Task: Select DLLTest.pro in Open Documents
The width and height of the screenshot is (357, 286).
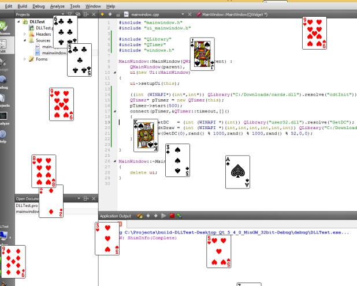Action: (27, 205)
